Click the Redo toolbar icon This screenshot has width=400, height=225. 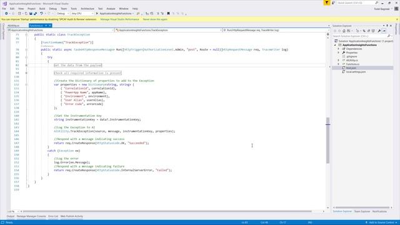(49, 14)
